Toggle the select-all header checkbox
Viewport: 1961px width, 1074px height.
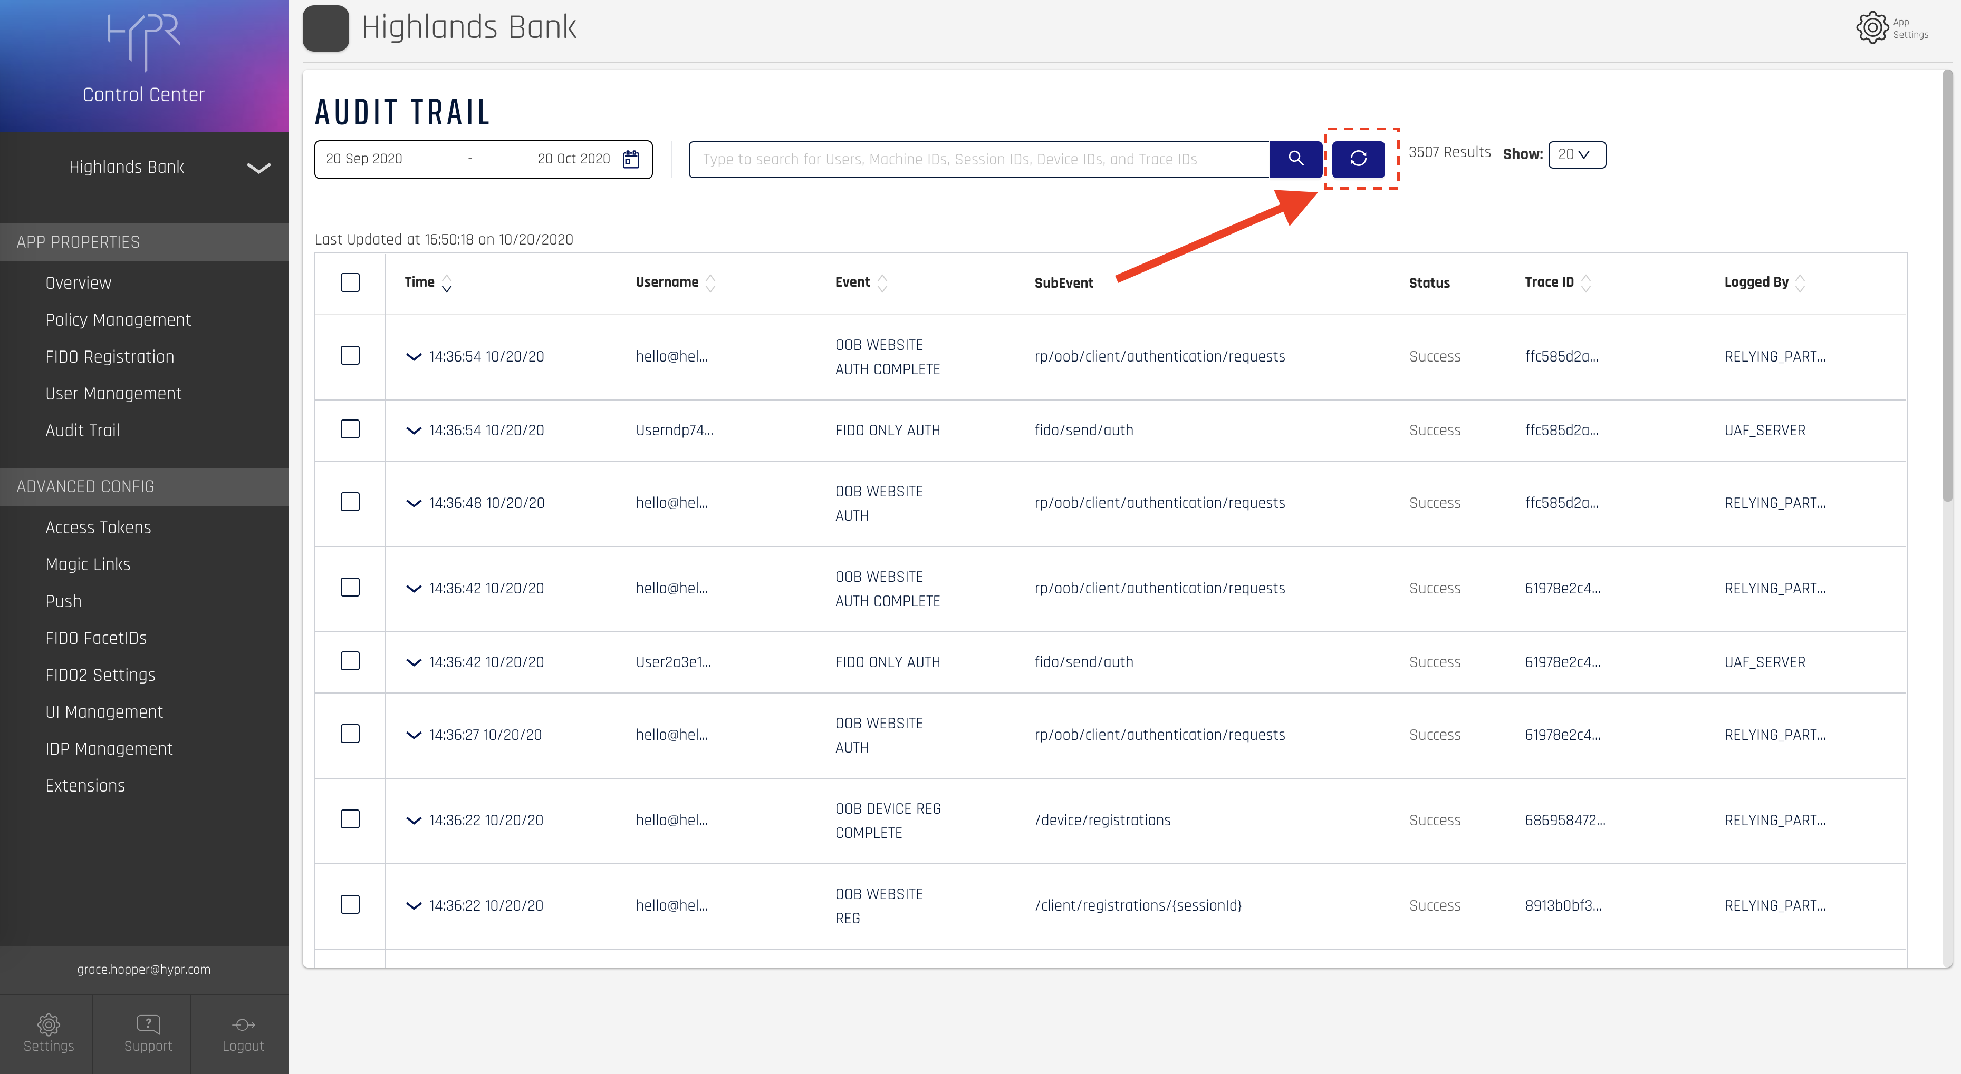click(350, 282)
